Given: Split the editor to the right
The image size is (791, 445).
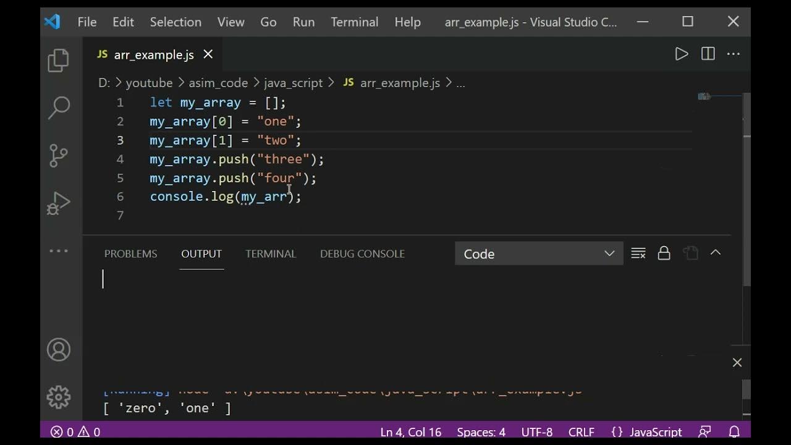Looking at the screenshot, I should [x=708, y=54].
